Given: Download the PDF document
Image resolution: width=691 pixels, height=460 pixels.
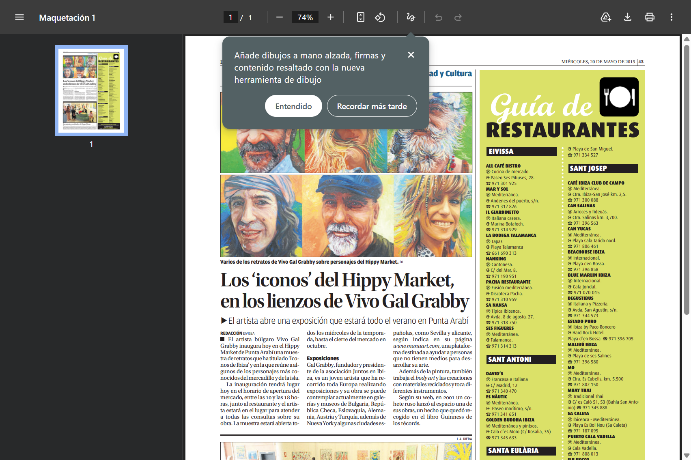Looking at the screenshot, I should tap(627, 17).
